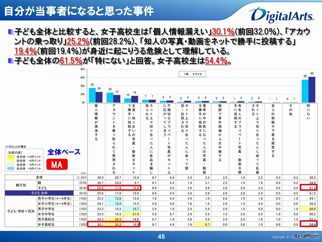Click the yellow +10ポイント color swatch

click(x=11, y=157)
